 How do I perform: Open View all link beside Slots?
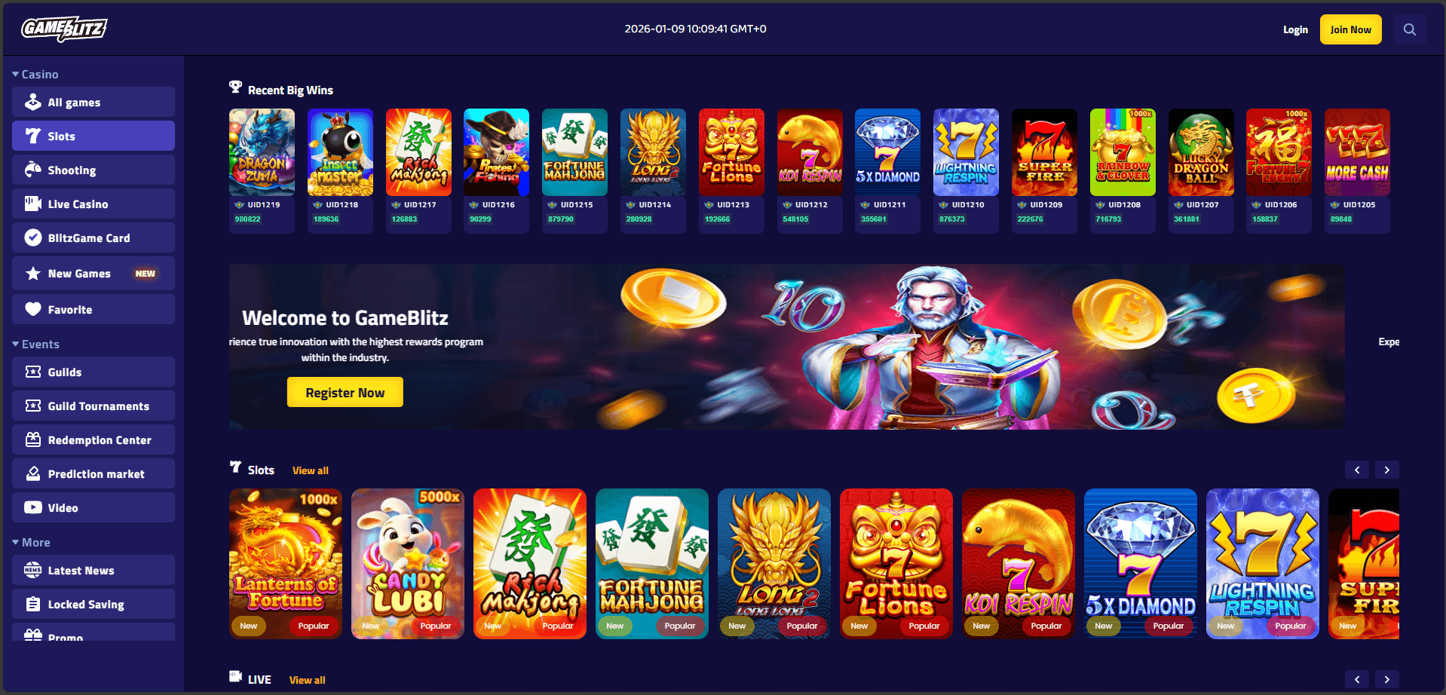pyautogui.click(x=311, y=470)
